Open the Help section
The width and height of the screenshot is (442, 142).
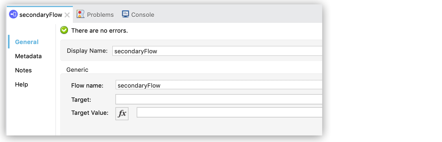[x=22, y=84]
